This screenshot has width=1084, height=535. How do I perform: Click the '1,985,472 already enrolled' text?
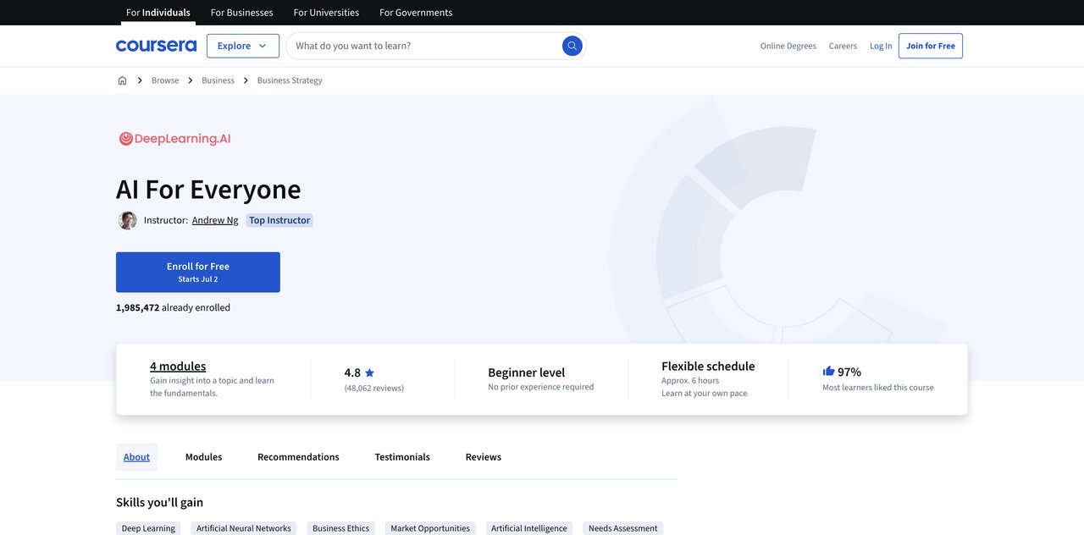click(173, 307)
